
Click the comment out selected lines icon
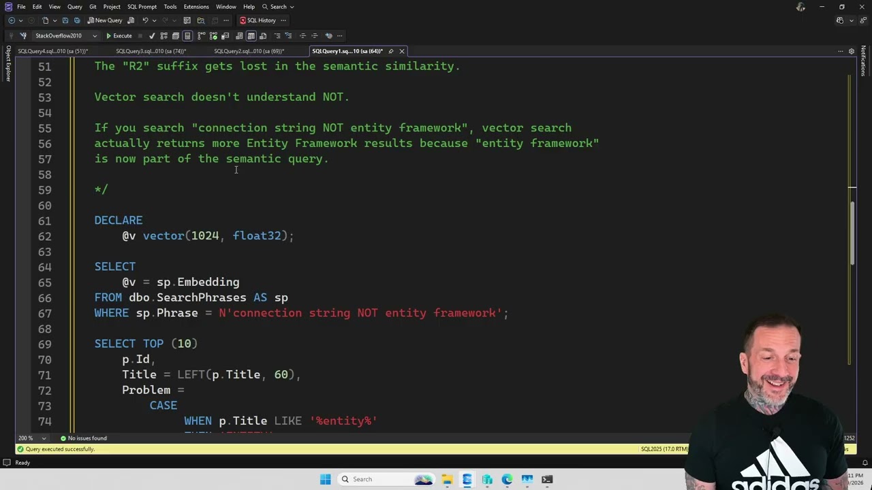277,35
